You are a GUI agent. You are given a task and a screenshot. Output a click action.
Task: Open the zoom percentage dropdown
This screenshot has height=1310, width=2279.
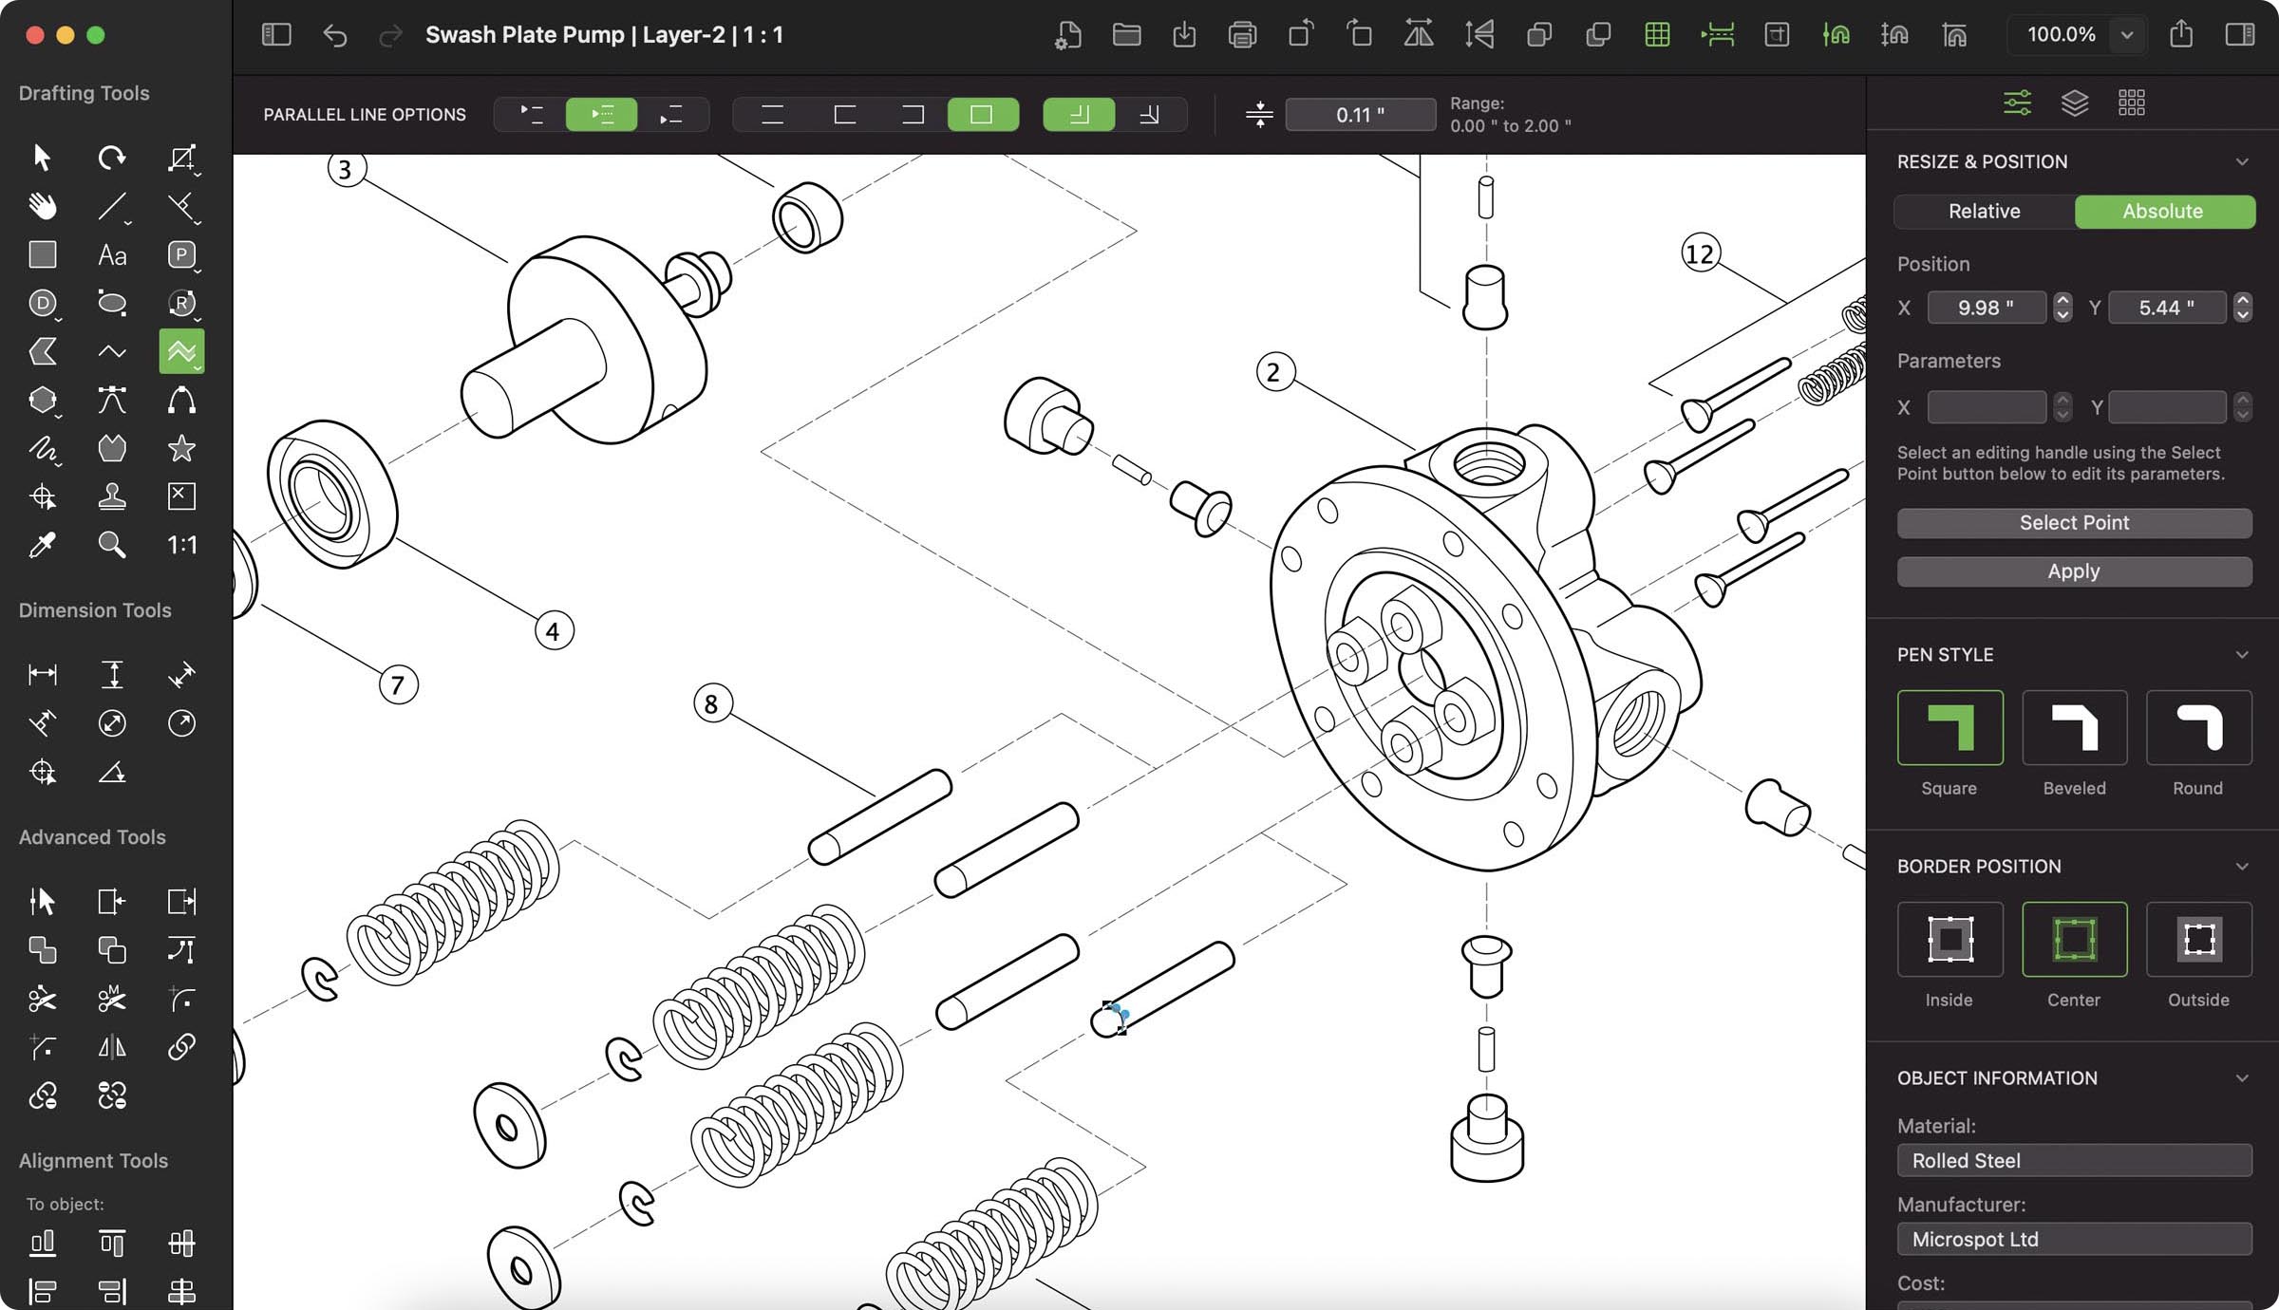click(x=2127, y=35)
